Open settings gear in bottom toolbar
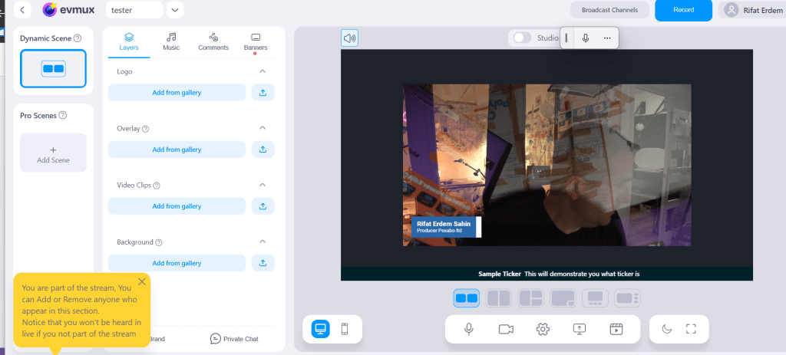The height and width of the screenshot is (355, 786). coord(543,329)
